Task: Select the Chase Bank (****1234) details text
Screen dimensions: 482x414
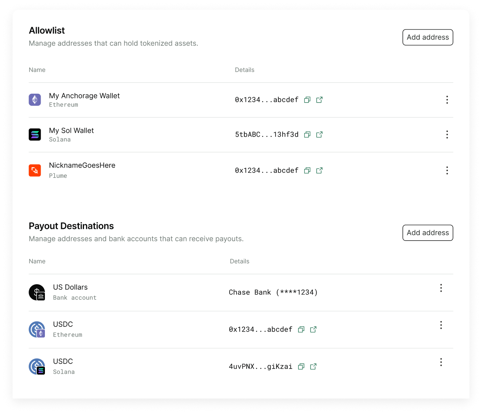Action: pos(273,292)
